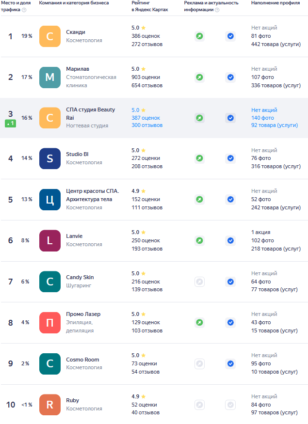Screen dimensions: 308x424
Task: Select the company name 'Марилав'
Action: click(78, 69)
